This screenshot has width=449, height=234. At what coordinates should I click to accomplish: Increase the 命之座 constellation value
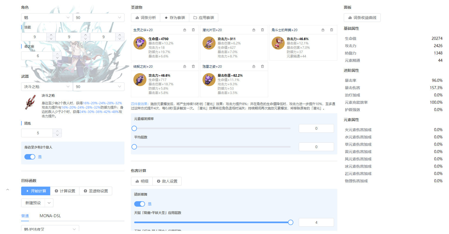[57, 54]
